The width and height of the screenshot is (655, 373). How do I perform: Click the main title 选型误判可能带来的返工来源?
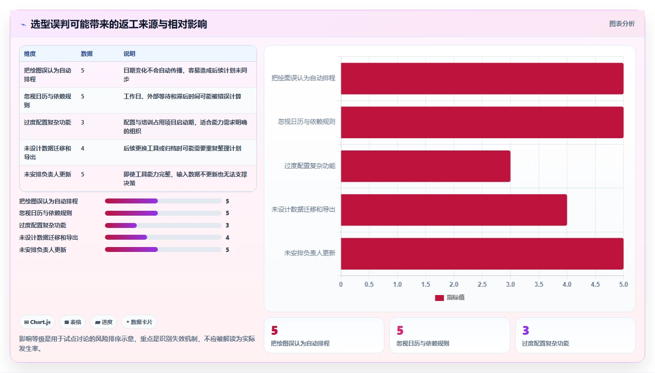tap(119, 24)
